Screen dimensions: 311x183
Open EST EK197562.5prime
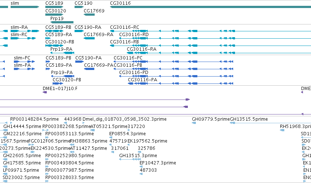click(147, 141)
